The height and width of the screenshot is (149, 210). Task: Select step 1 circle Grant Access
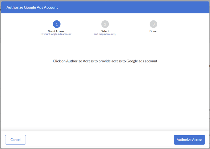pyautogui.click(x=57, y=24)
